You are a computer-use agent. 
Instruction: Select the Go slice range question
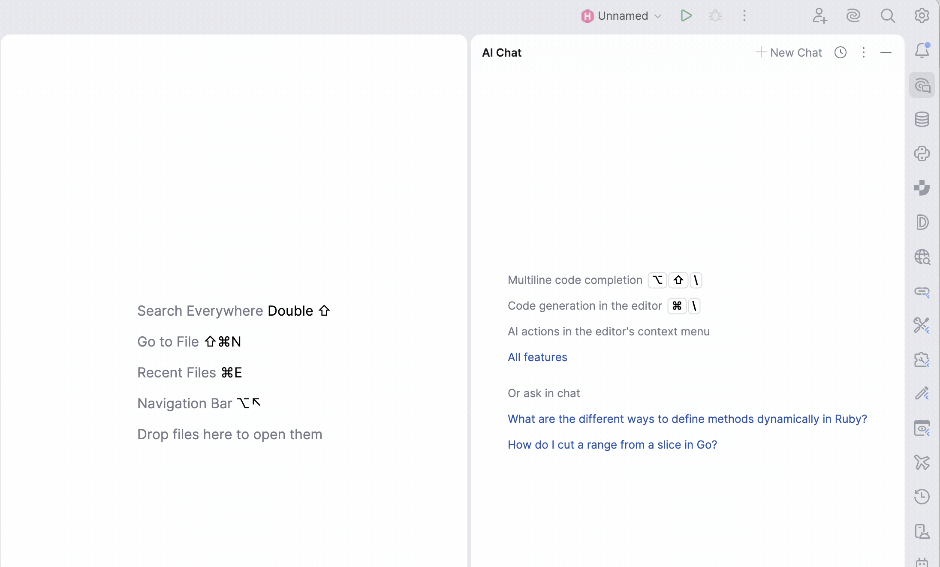pyautogui.click(x=612, y=445)
